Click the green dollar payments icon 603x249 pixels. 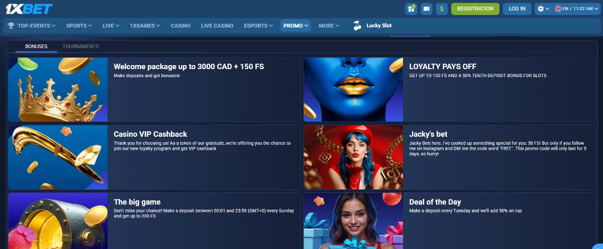tap(442, 9)
